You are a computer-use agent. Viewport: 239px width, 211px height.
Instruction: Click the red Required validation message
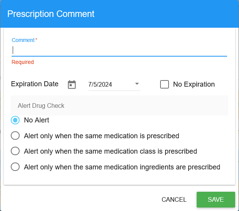[23, 62]
